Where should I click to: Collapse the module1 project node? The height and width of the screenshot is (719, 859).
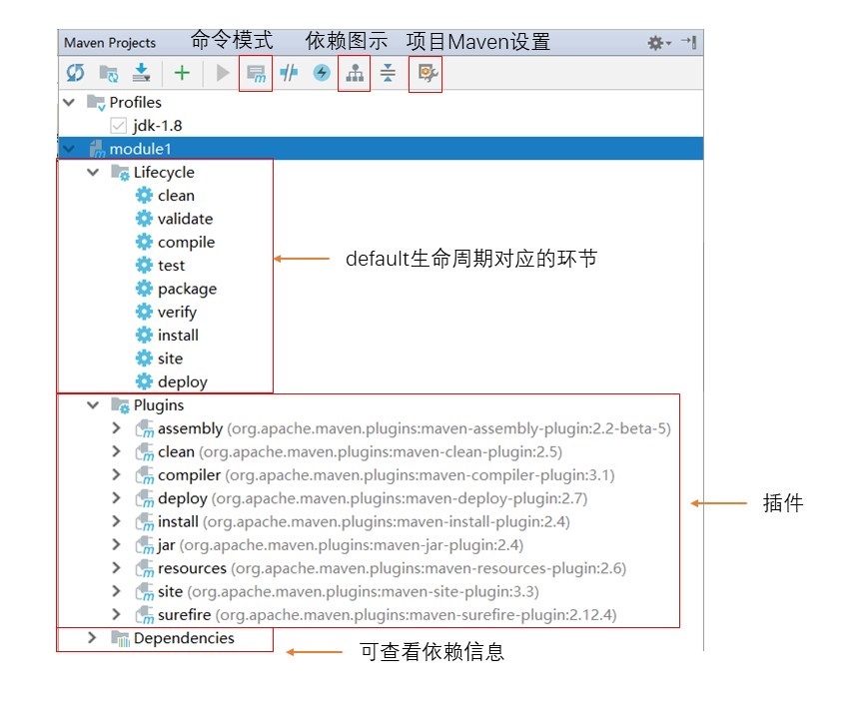[69, 149]
